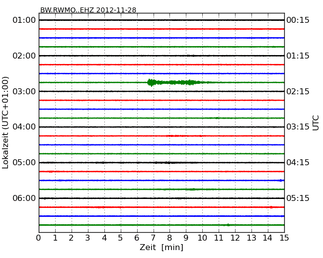Select the 00:15 UTC time label
Image resolution: width=323 pixels, height=258 pixels.
point(298,20)
